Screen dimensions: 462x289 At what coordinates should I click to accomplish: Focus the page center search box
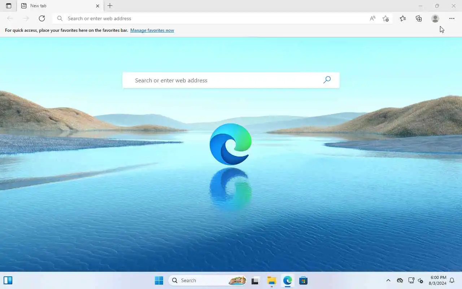coord(231,80)
